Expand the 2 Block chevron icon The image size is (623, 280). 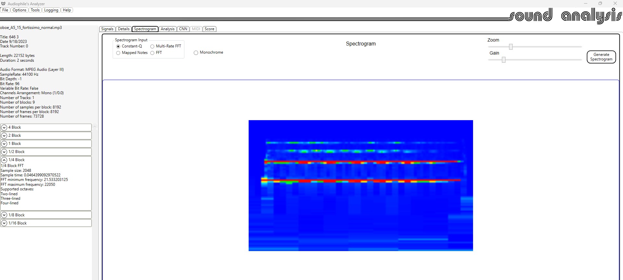point(4,136)
